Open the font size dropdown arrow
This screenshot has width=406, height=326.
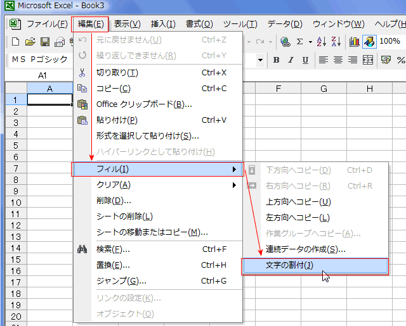coord(260,60)
